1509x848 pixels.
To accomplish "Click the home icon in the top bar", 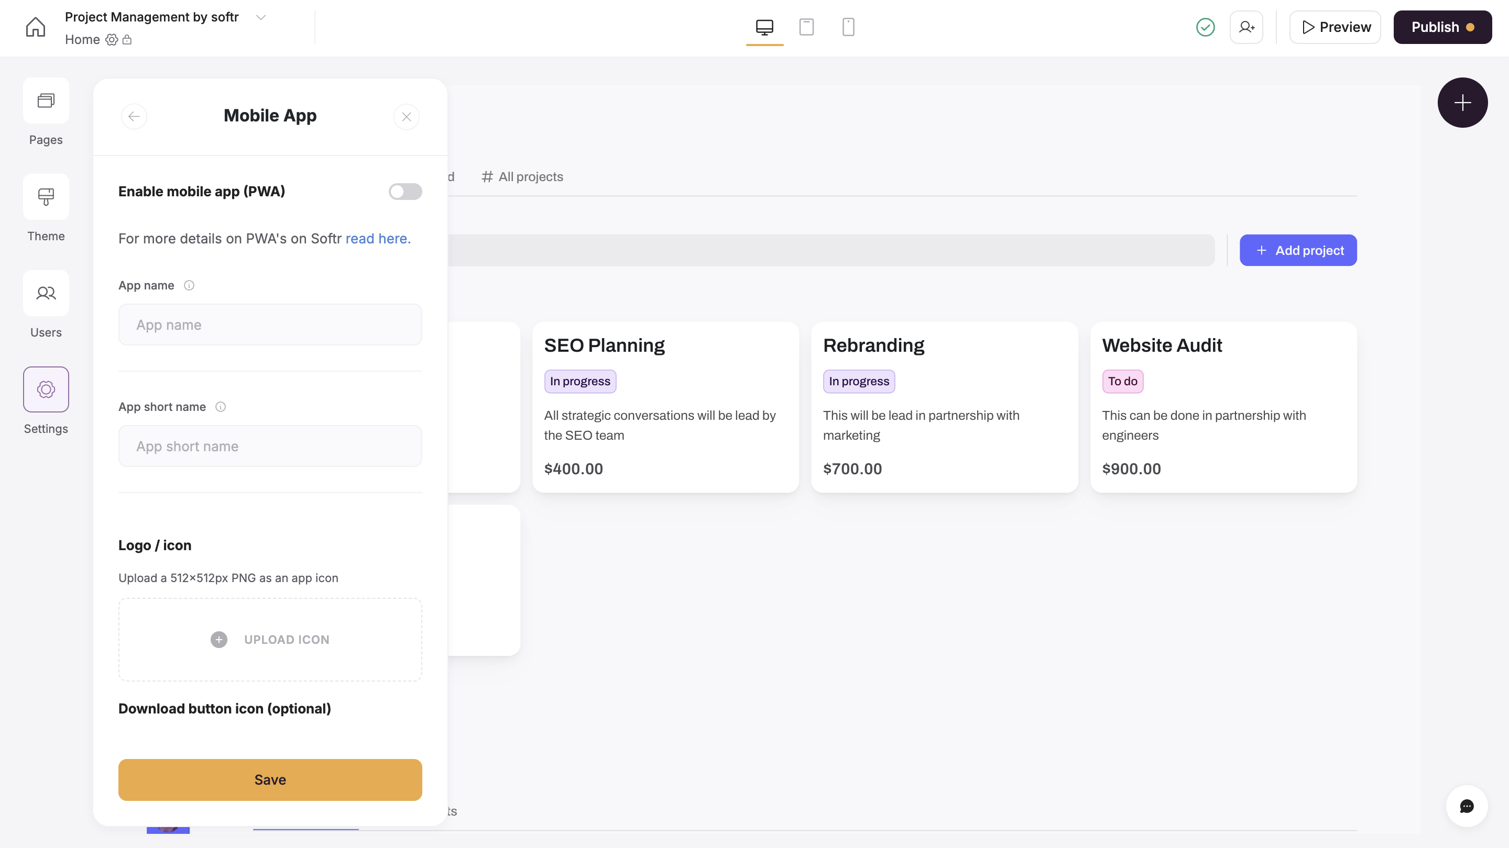I will 35,27.
